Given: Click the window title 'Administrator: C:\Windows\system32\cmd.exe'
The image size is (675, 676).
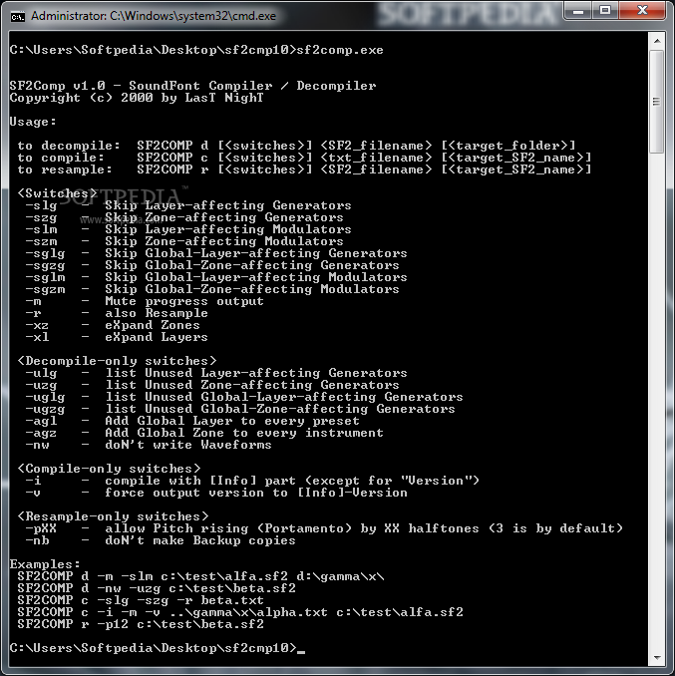Looking at the screenshot, I should (x=154, y=16).
